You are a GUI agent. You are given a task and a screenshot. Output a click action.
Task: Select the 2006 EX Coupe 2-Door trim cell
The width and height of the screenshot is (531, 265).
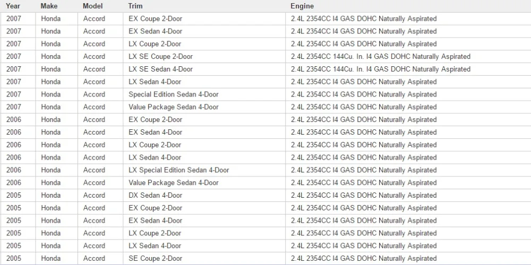[204, 120]
